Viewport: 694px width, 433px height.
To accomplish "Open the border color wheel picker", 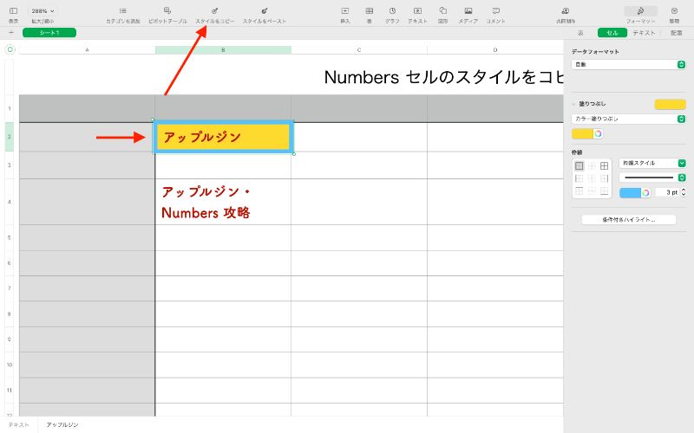I will coord(645,192).
